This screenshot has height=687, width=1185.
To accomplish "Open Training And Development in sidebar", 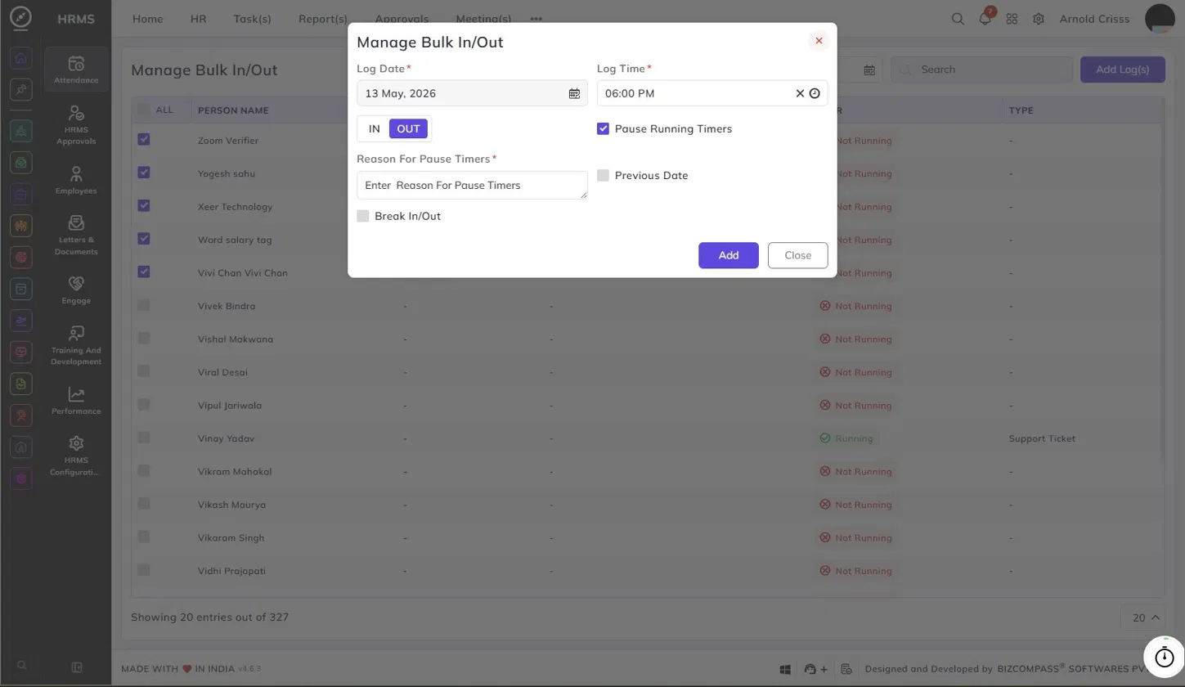I will coord(76,344).
